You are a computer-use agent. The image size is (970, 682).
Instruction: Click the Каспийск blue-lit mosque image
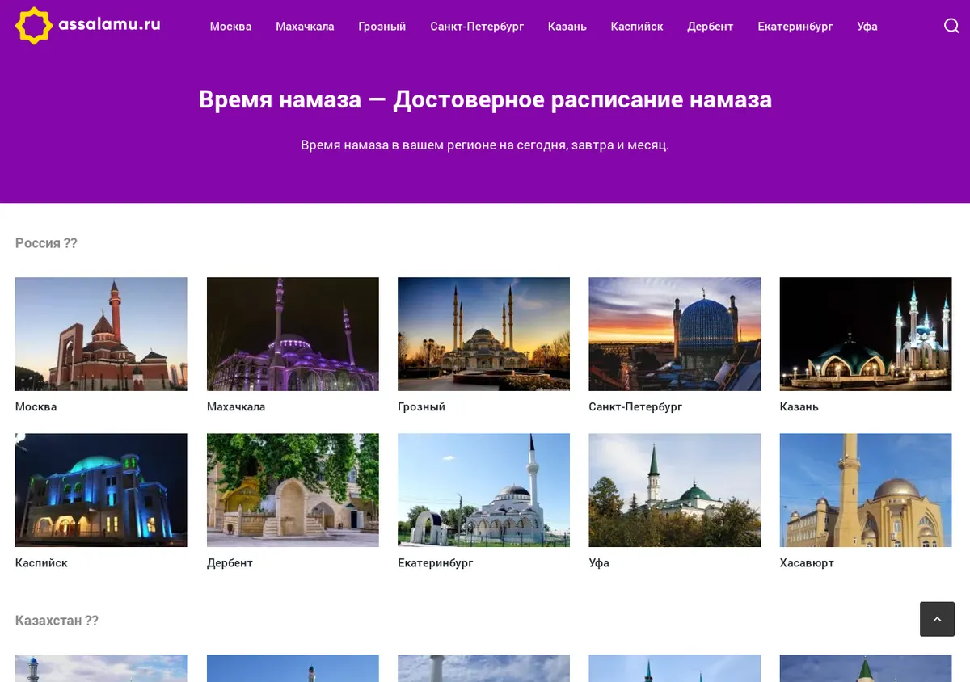point(101,490)
